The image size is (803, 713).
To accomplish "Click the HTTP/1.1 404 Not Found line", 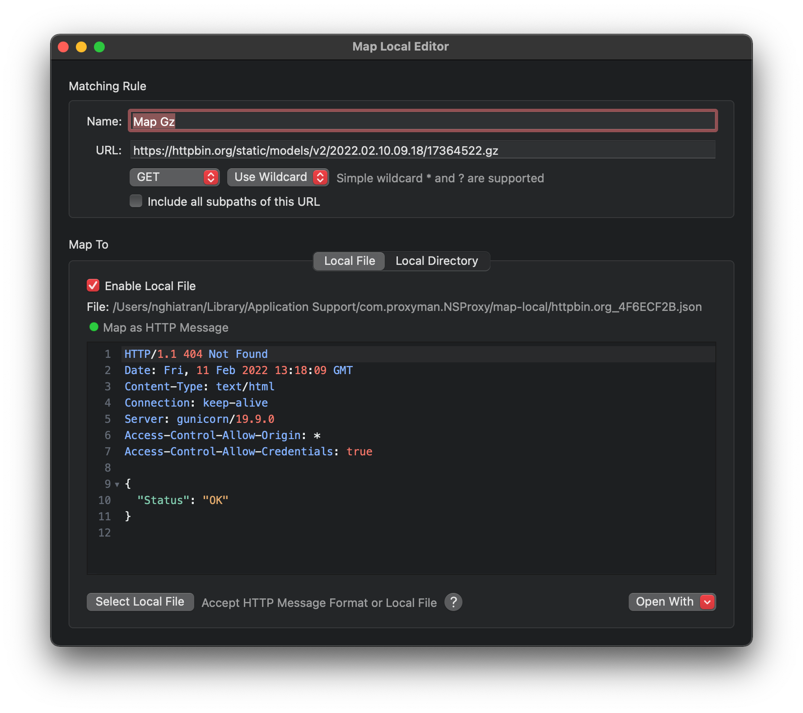I will [196, 354].
